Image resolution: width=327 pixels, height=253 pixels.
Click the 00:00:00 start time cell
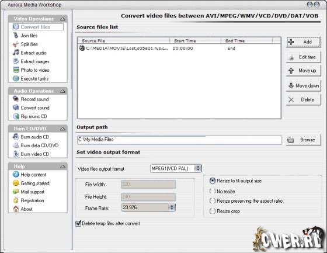[x=183, y=48]
